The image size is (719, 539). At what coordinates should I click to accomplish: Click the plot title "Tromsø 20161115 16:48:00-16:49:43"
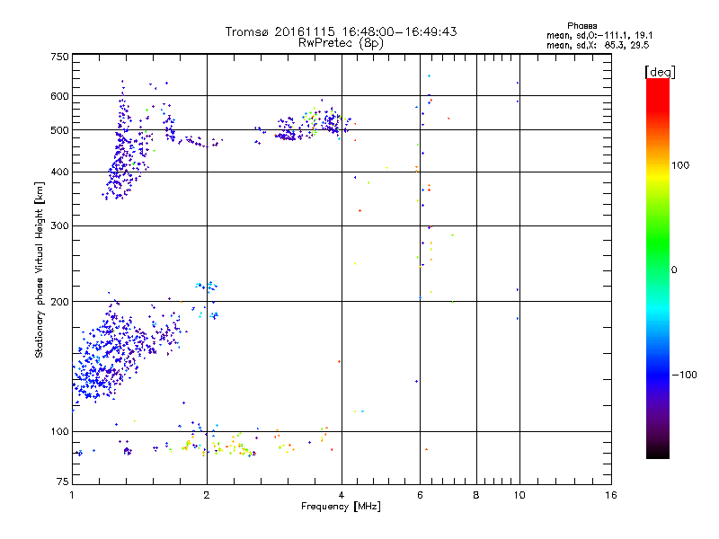(x=341, y=31)
